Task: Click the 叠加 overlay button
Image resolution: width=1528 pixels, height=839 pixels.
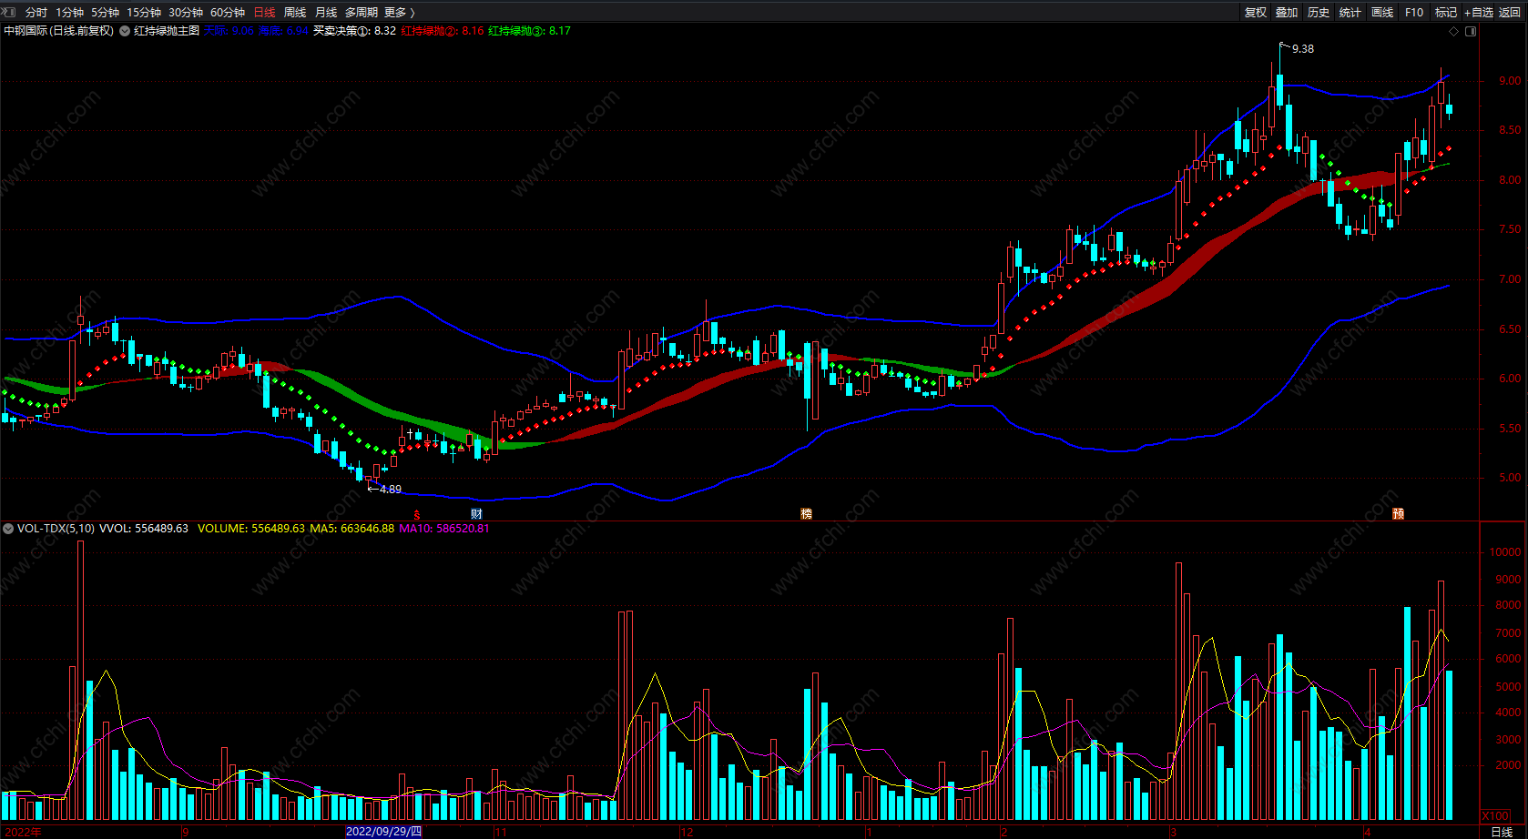Action: click(x=1287, y=12)
